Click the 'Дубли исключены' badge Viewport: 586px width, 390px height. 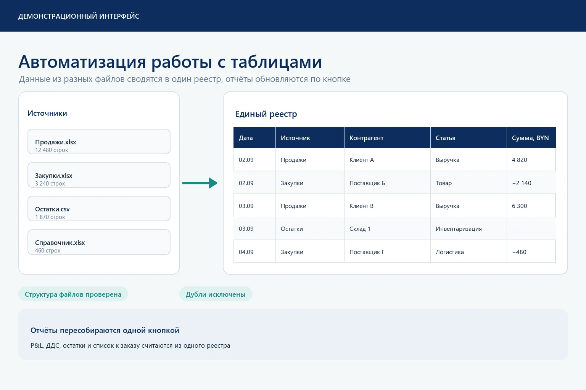pyautogui.click(x=216, y=294)
